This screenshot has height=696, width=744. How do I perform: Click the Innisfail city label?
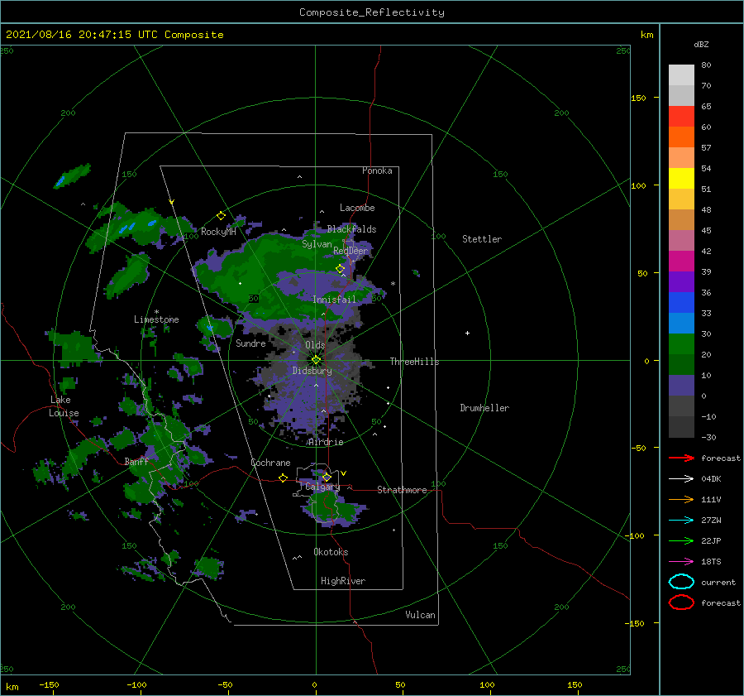tap(334, 300)
